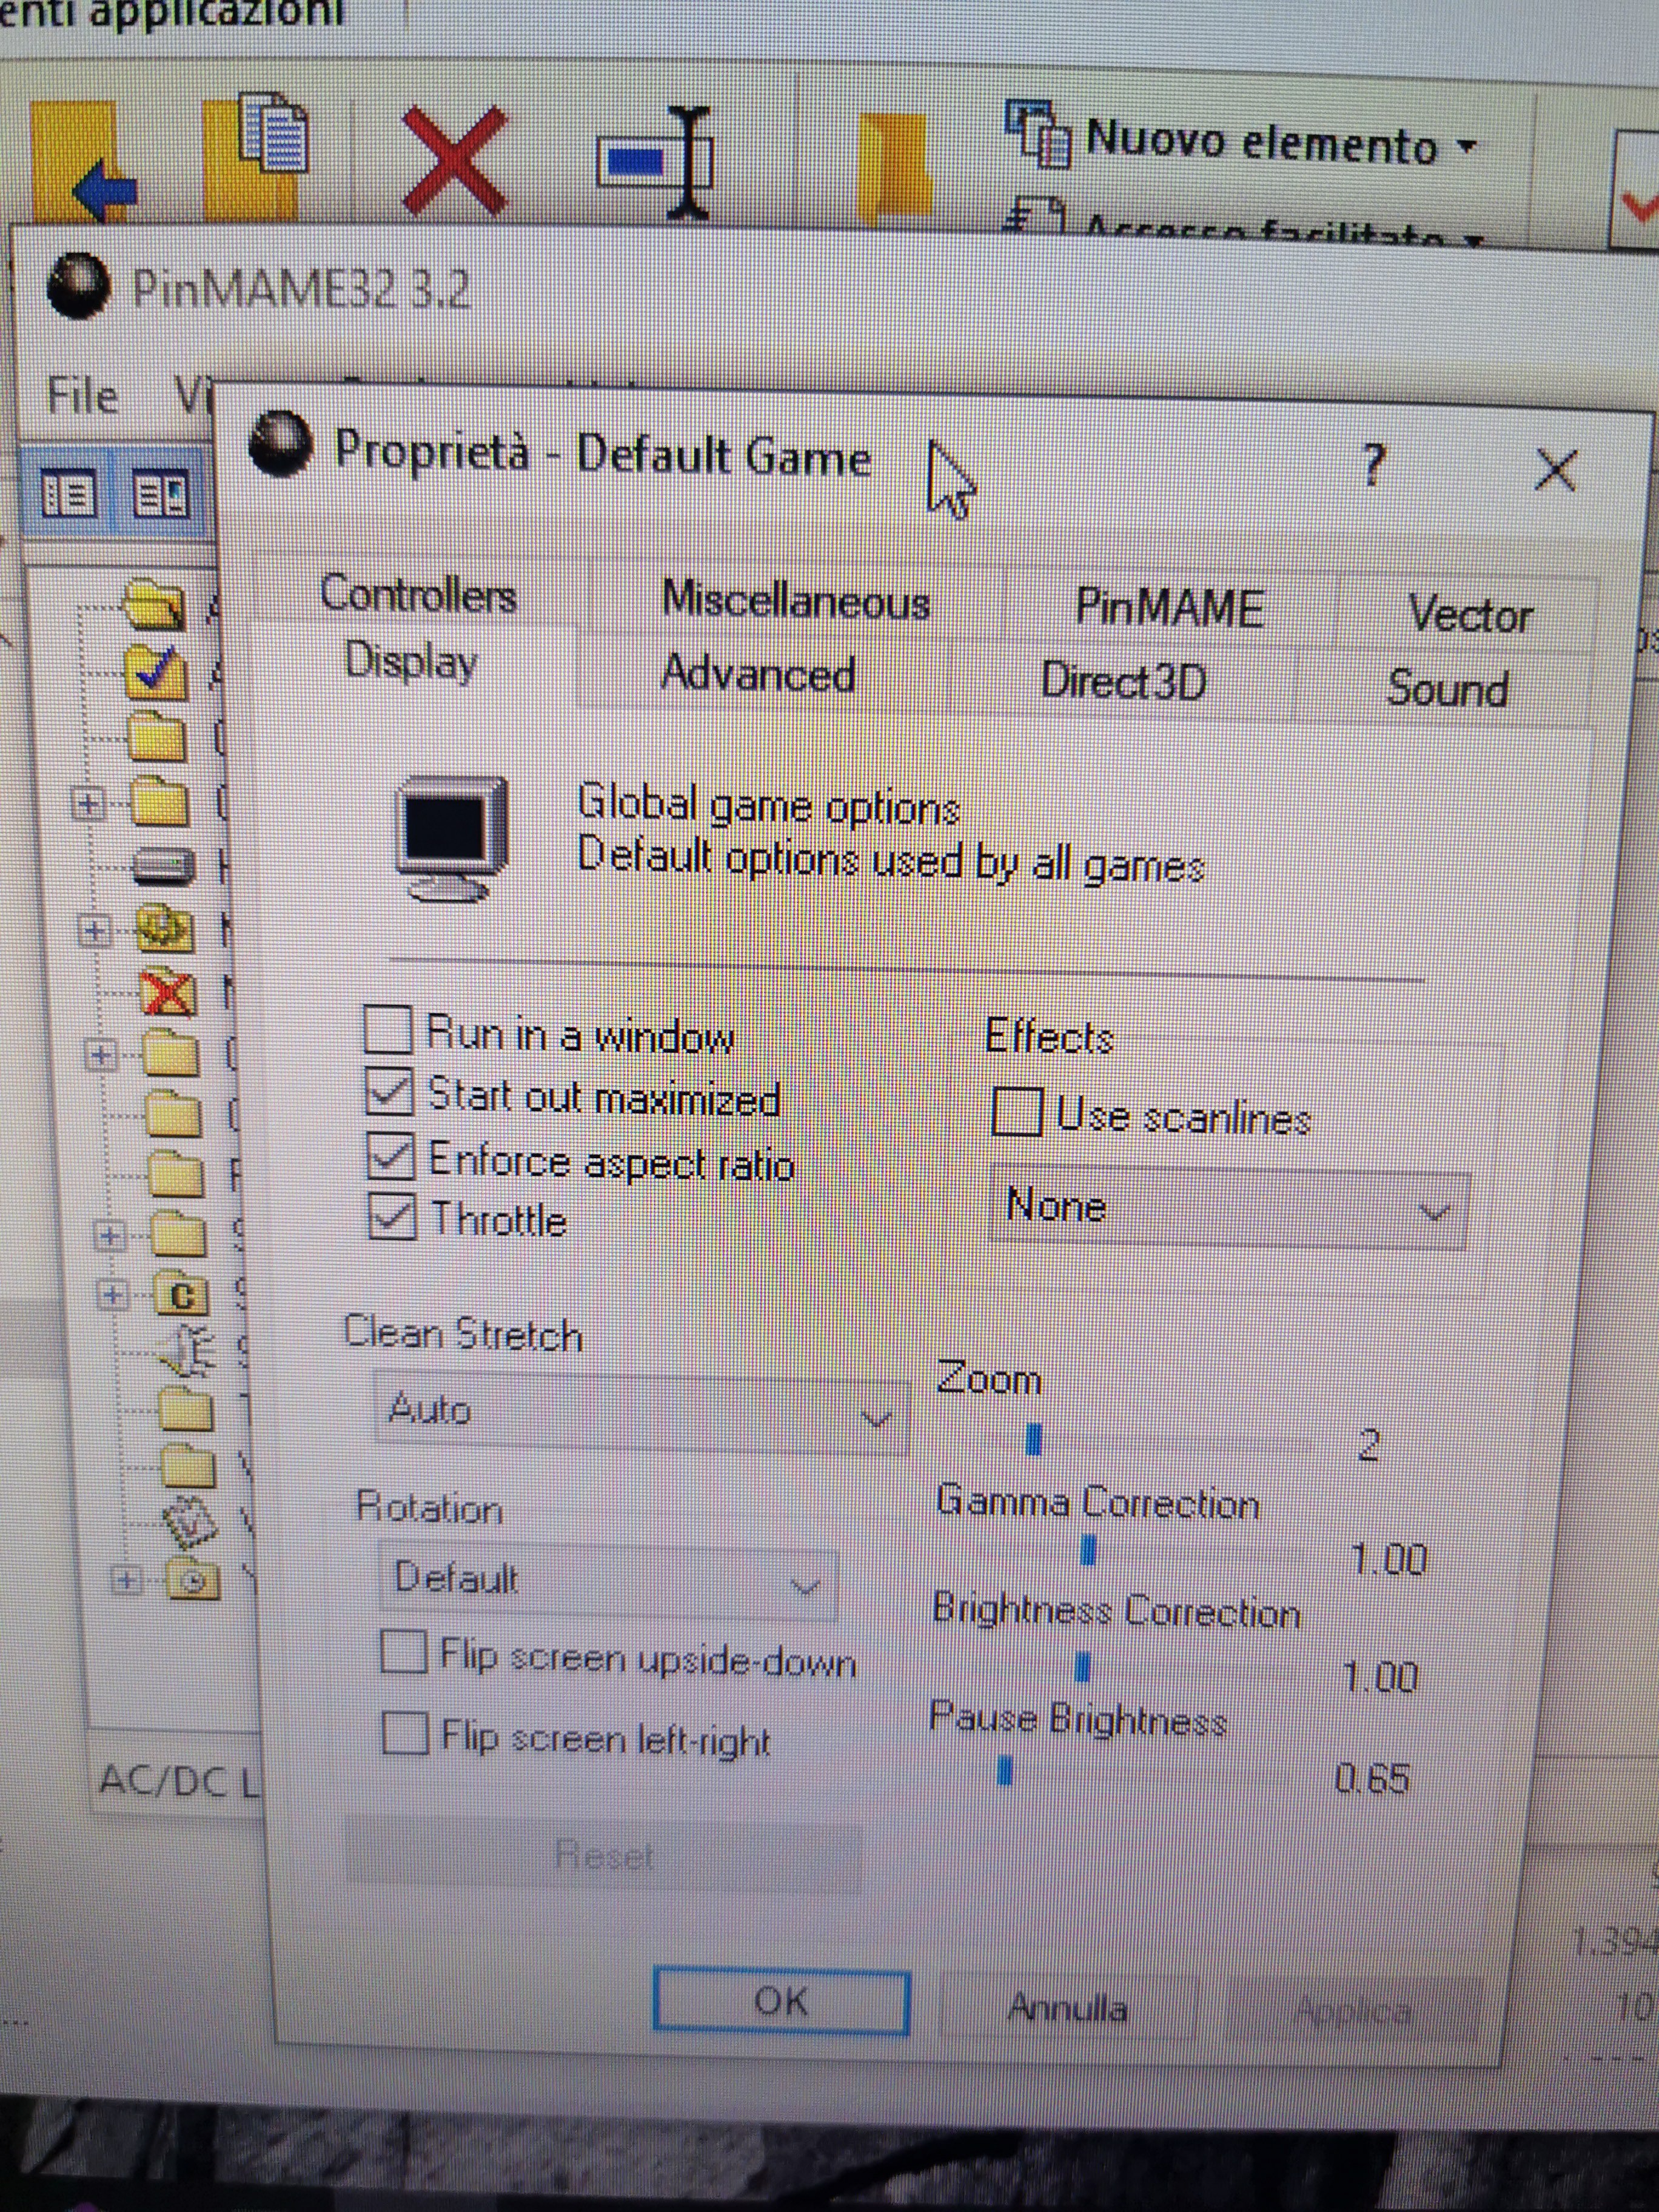The image size is (1659, 2212).
Task: Switch to the Miscellaneous tab
Action: pyautogui.click(x=796, y=601)
